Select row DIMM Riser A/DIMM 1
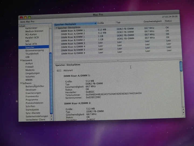 pos(117,29)
